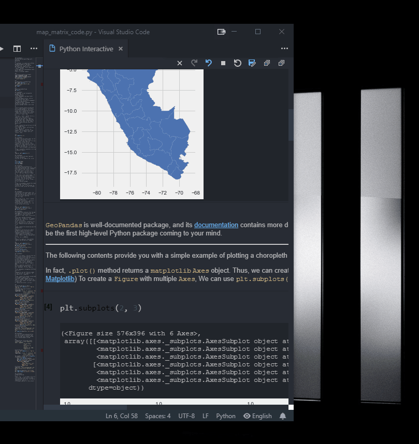Minimize the Visual Studio Code window
The width and height of the screenshot is (419, 444).
coord(234,32)
